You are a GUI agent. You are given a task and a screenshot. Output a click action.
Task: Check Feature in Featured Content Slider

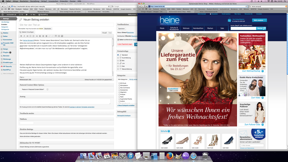[48, 89]
